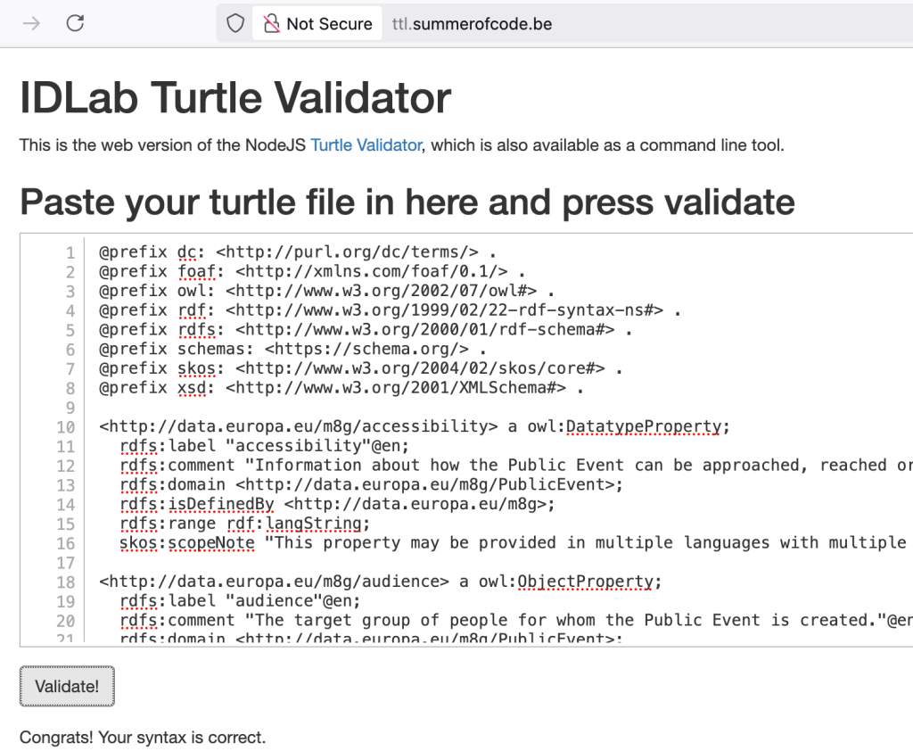
Task: Click the rdfs:comment 'Information about how' line
Action: click(x=516, y=465)
